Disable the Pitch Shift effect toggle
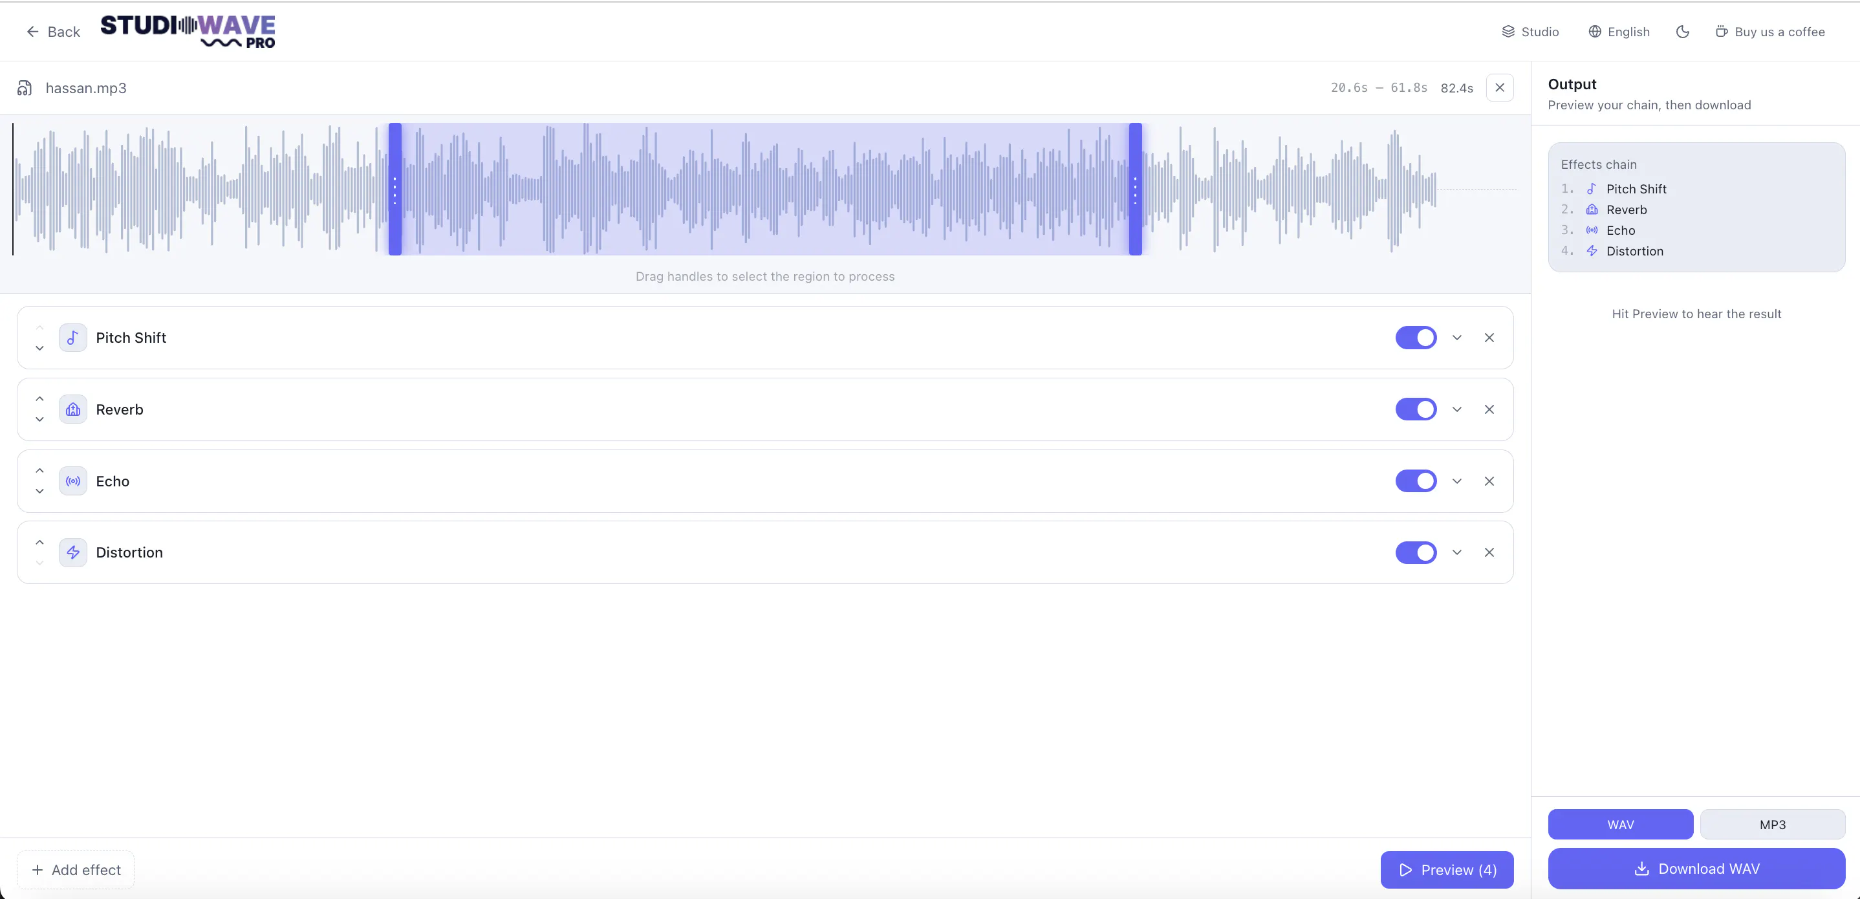This screenshot has width=1860, height=899. (x=1415, y=338)
